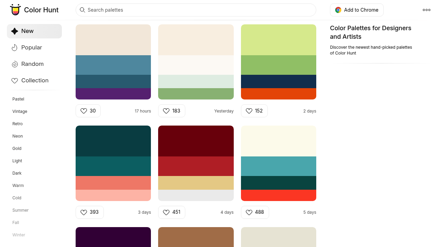Image resolution: width=440 pixels, height=247 pixels.
Task: Click the Chrome browser icon
Action: (x=338, y=10)
